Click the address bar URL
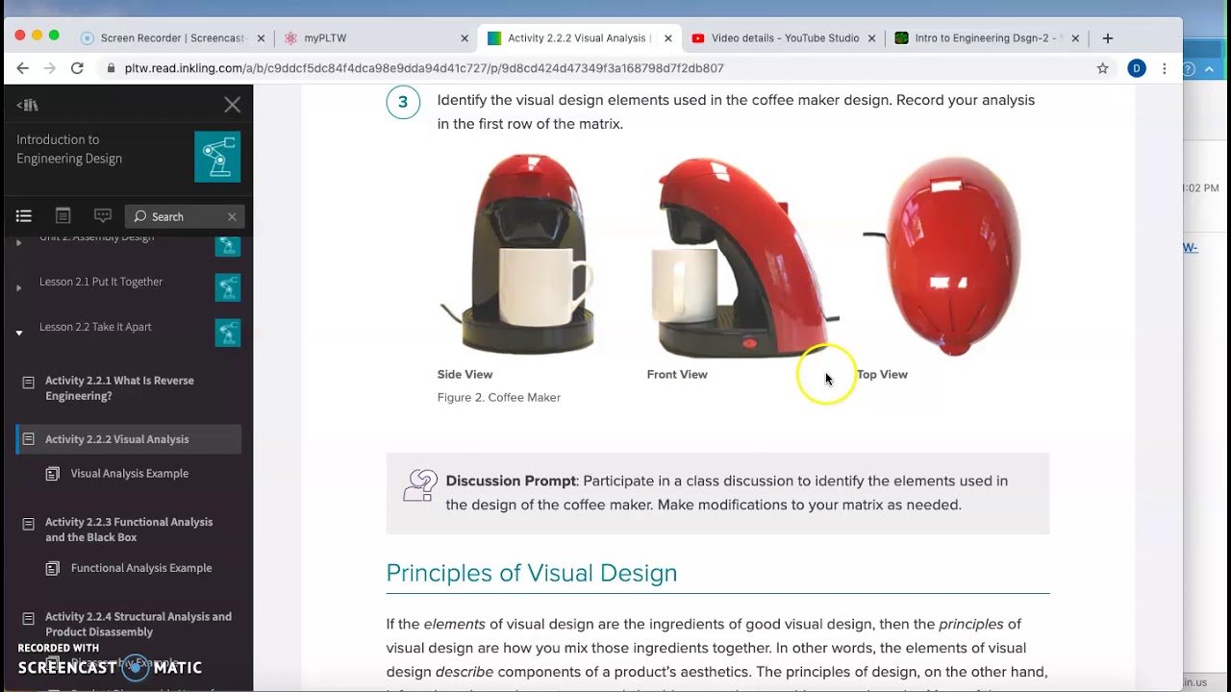1231x692 pixels. pyautogui.click(x=424, y=68)
